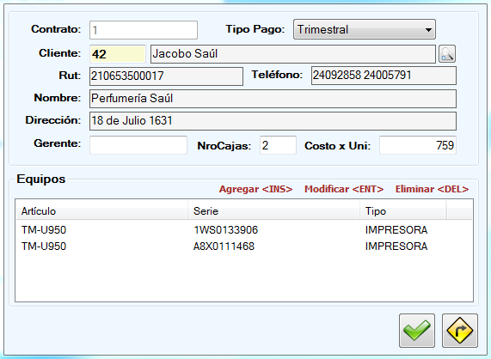The height and width of the screenshot is (359, 491).
Task: Click the Rut field 210653500017
Action: click(166, 76)
